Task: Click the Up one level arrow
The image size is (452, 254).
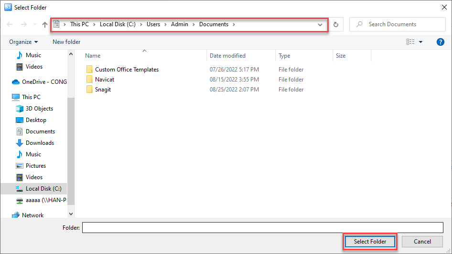Action: click(x=45, y=24)
